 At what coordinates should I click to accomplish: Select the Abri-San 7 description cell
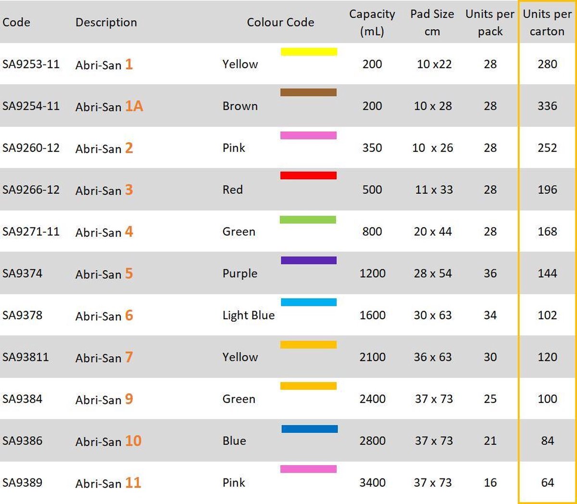[104, 357]
